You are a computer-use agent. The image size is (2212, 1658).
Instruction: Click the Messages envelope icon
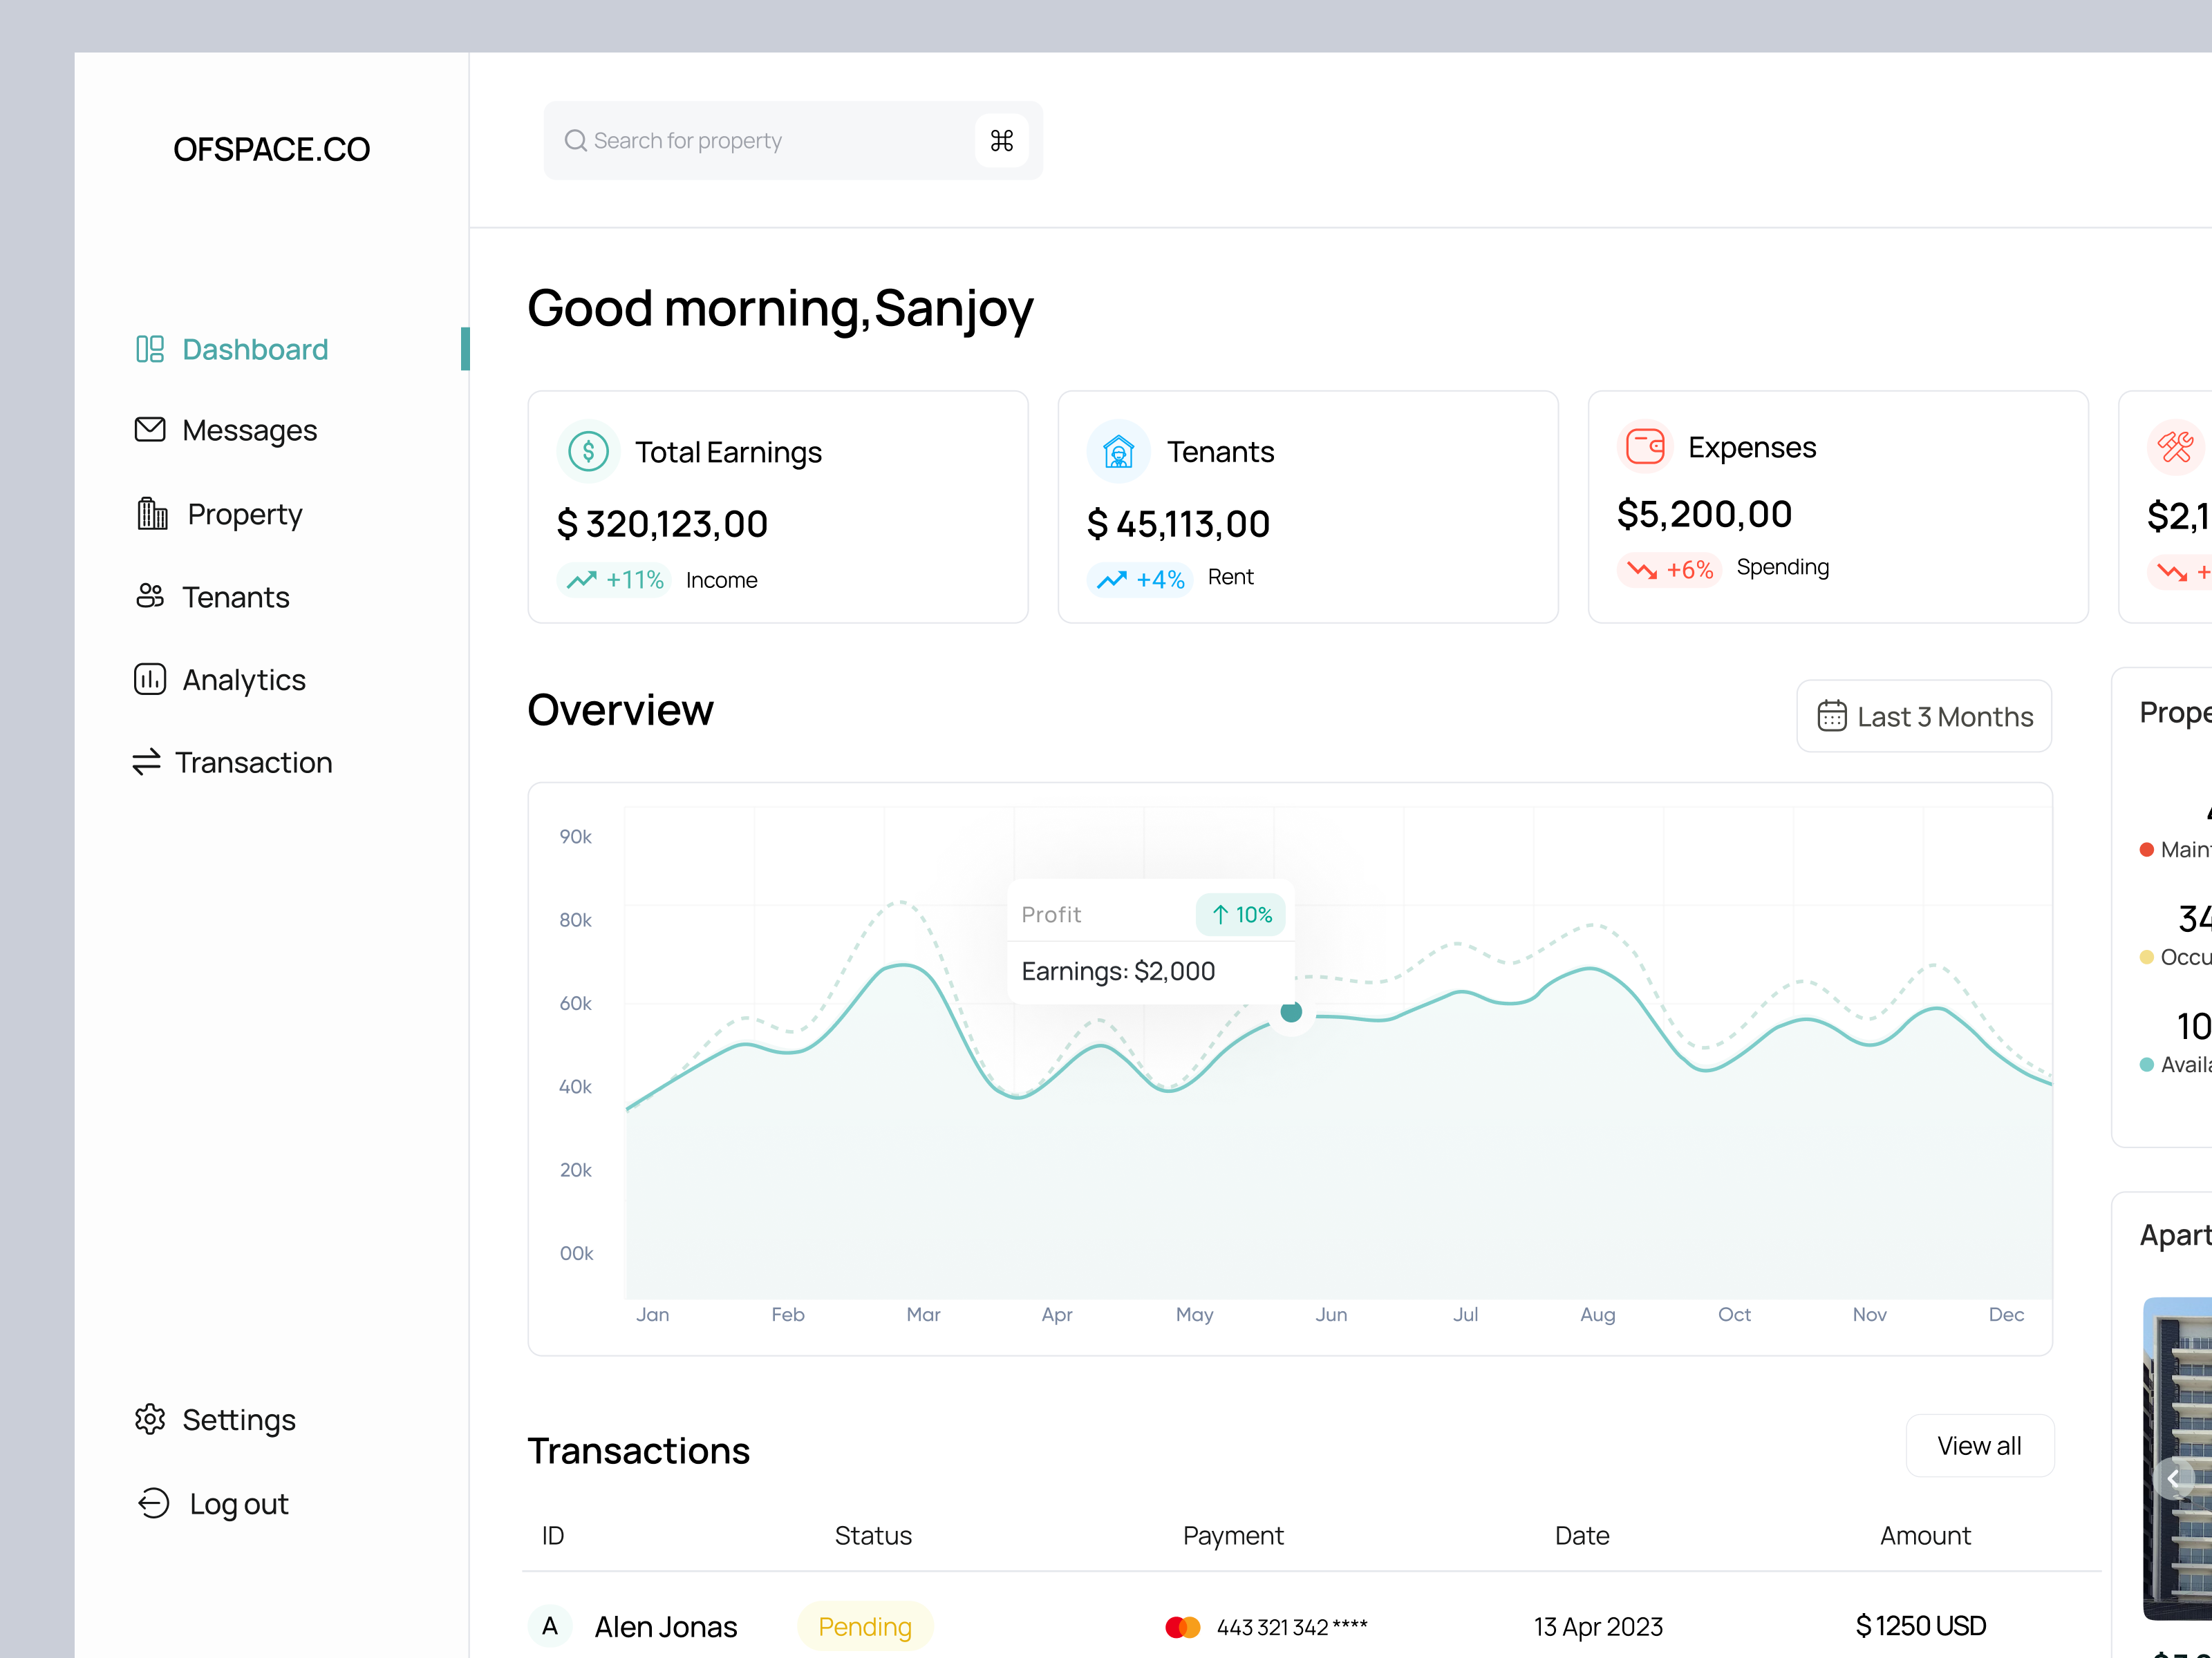tap(150, 429)
